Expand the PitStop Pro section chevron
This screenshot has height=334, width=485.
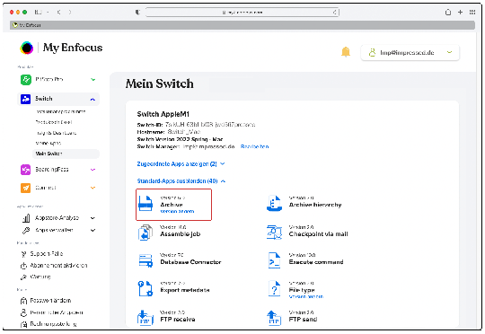pos(93,80)
